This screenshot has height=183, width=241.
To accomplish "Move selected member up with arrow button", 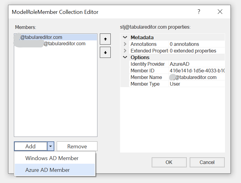I will pos(105,39).
